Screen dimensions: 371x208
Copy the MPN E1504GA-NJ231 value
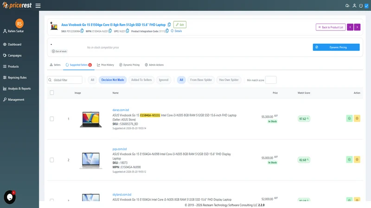click(110, 31)
